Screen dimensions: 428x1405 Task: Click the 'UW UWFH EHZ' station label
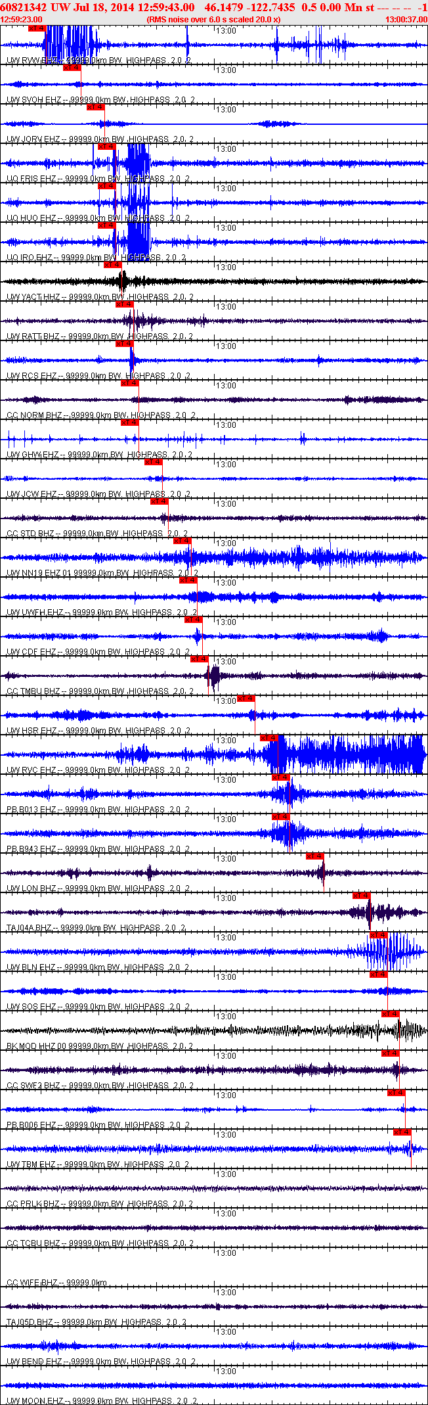(x=35, y=612)
